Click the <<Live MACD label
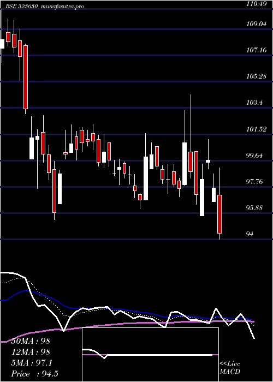The width and height of the screenshot is (273, 382). 230,368
